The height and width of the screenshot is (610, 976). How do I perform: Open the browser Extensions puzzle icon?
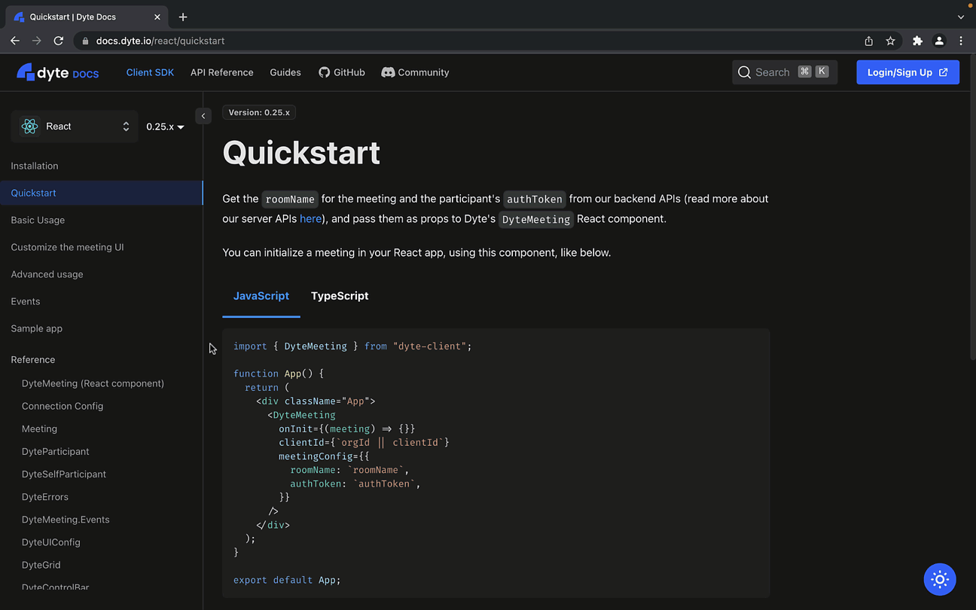coord(917,41)
